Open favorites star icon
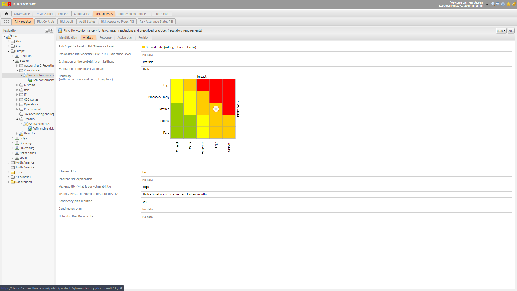This screenshot has width=517, height=291. [x=508, y=4]
